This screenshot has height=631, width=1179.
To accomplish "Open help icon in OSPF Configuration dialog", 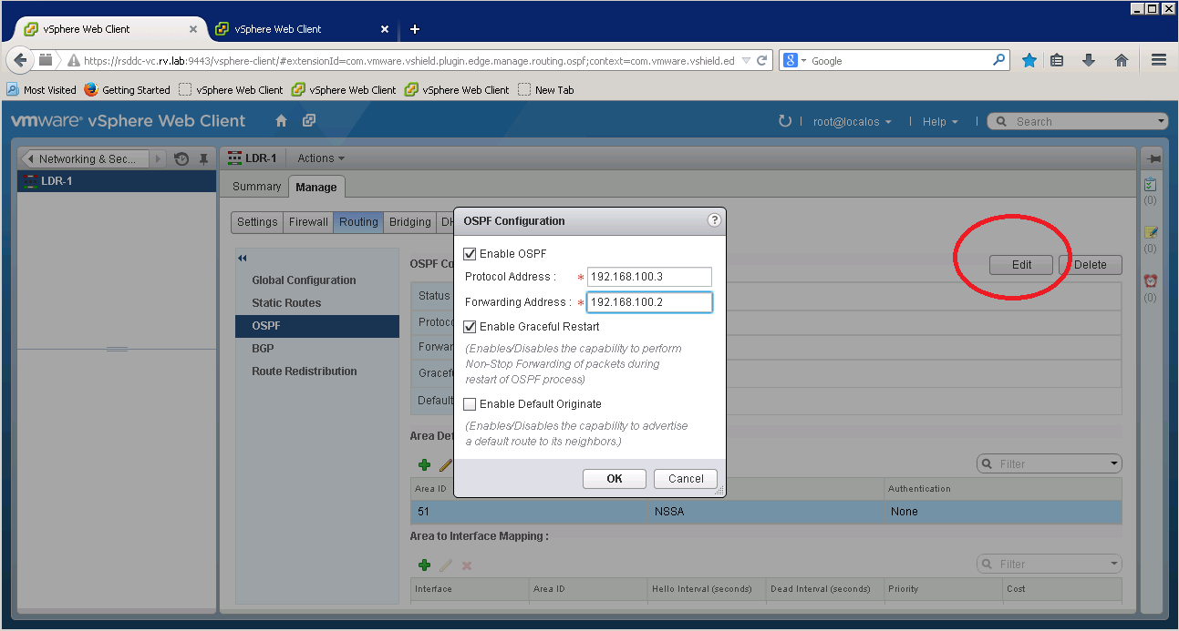I will pos(714,220).
